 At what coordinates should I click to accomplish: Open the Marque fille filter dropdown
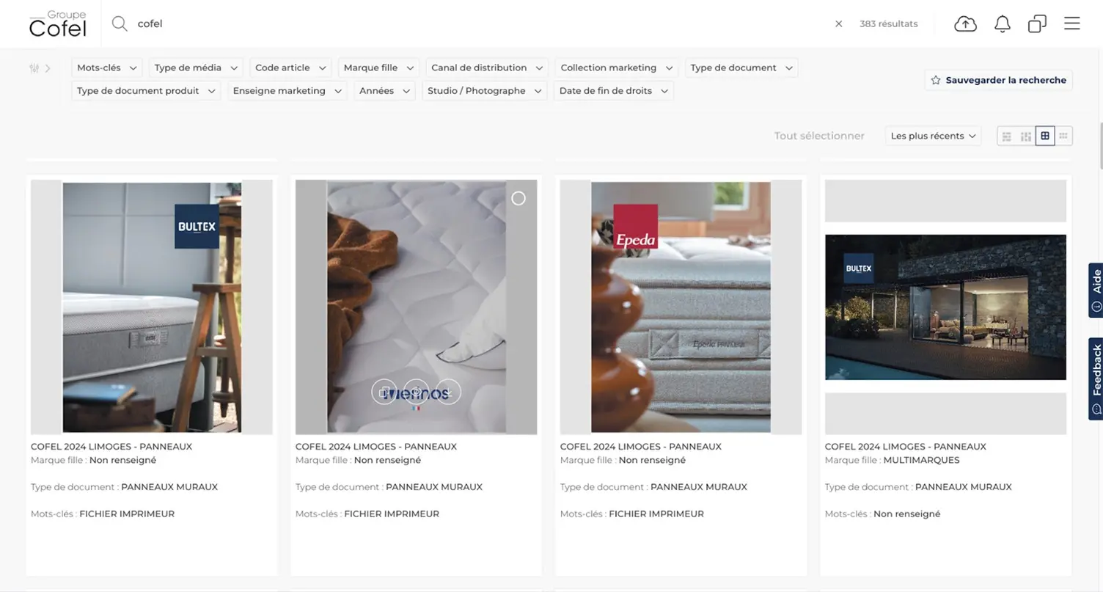[378, 67]
